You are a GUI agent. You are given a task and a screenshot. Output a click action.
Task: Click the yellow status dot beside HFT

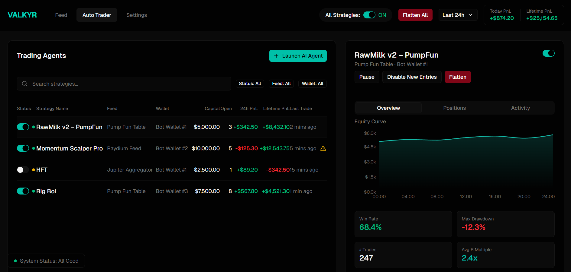point(33,170)
